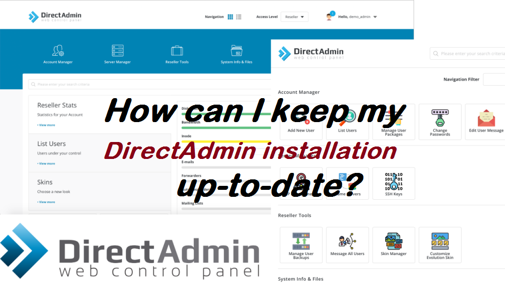Expand the Access Level Reseller dropdown

pyautogui.click(x=294, y=17)
